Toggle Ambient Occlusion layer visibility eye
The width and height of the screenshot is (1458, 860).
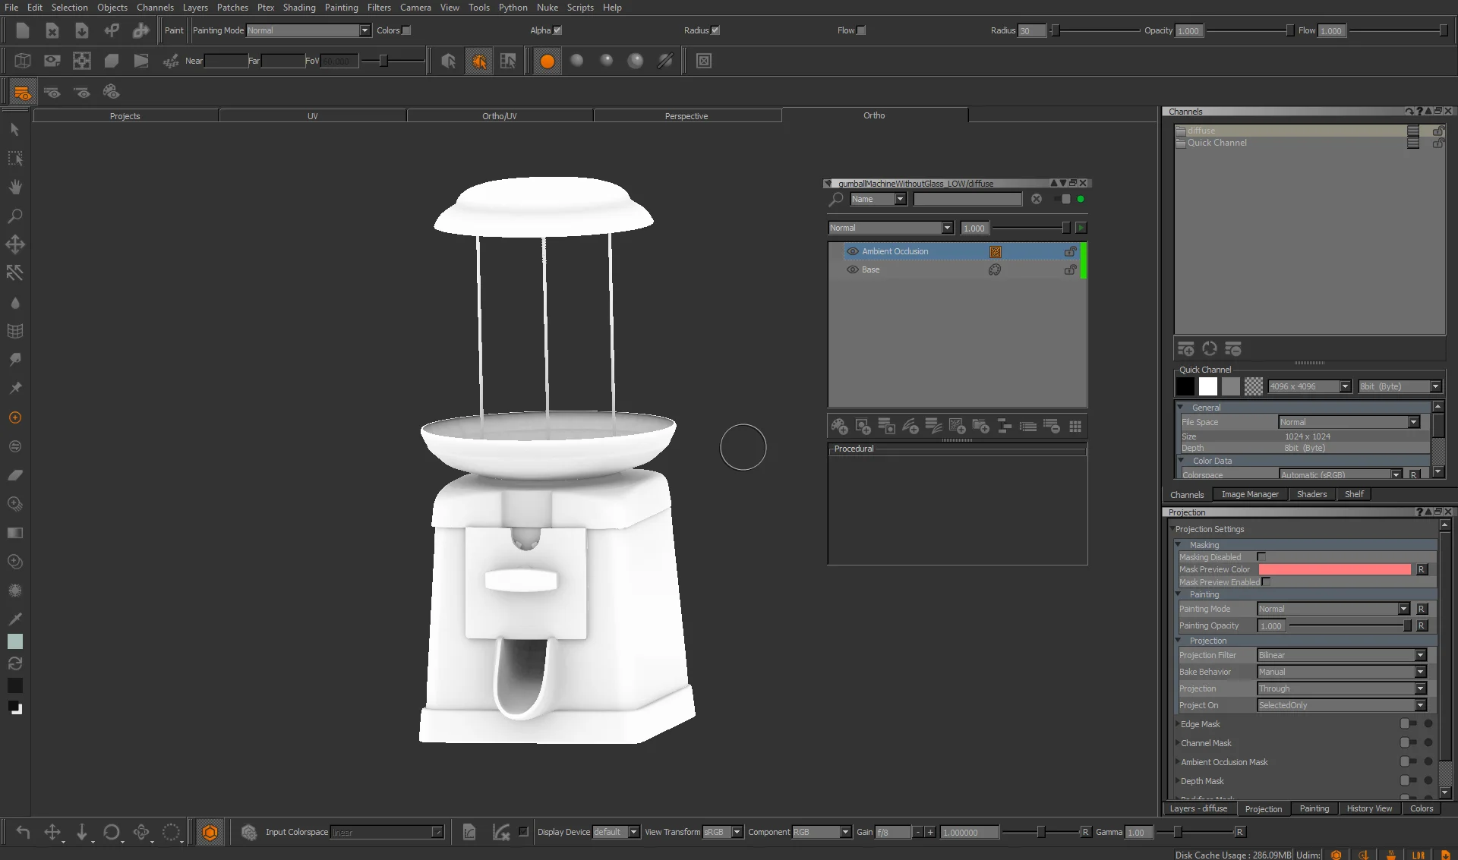click(852, 251)
